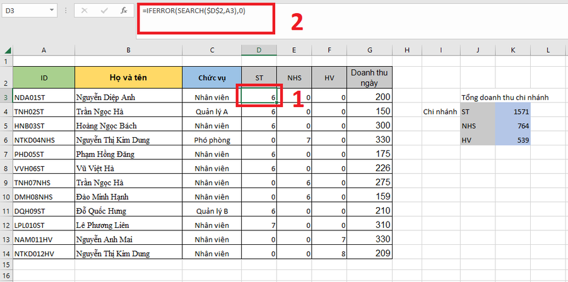The height and width of the screenshot is (282, 568).
Task: Select revenue cell with value 200
Action: point(369,97)
